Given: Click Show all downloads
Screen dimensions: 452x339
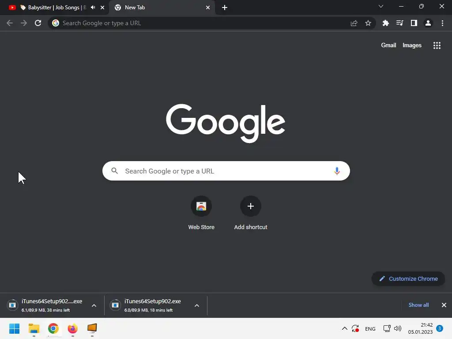Looking at the screenshot, I should pos(418,305).
